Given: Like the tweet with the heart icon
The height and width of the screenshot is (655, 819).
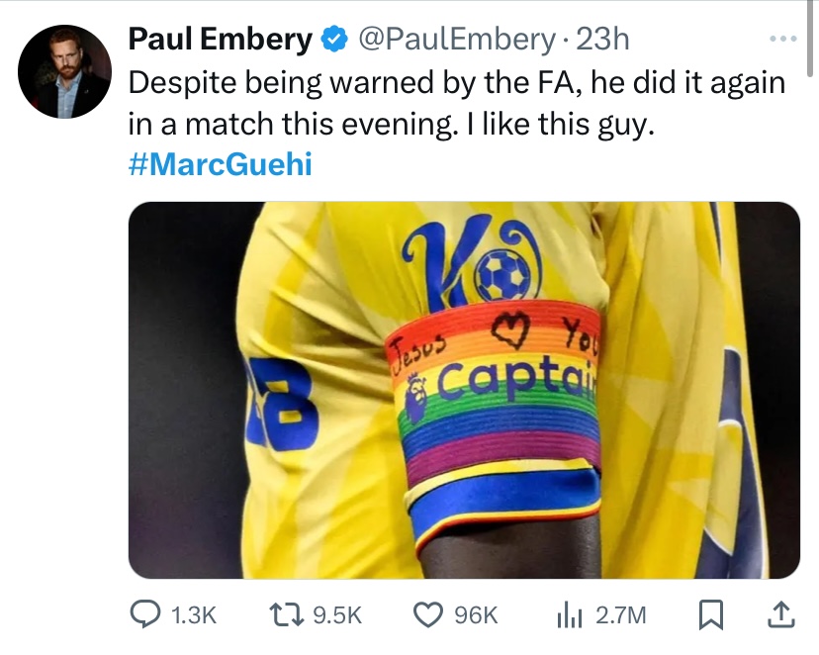Looking at the screenshot, I should (x=428, y=614).
